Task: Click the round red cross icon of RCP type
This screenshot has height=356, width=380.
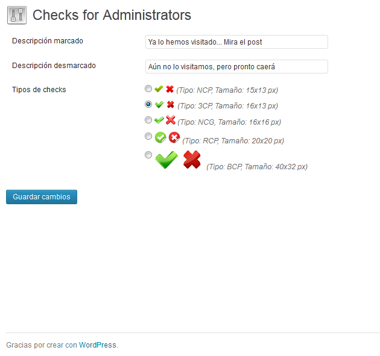Action: tap(174, 137)
